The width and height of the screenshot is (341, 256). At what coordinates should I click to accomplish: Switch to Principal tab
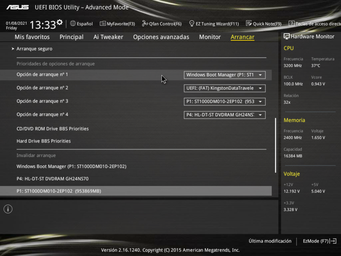pos(72,37)
